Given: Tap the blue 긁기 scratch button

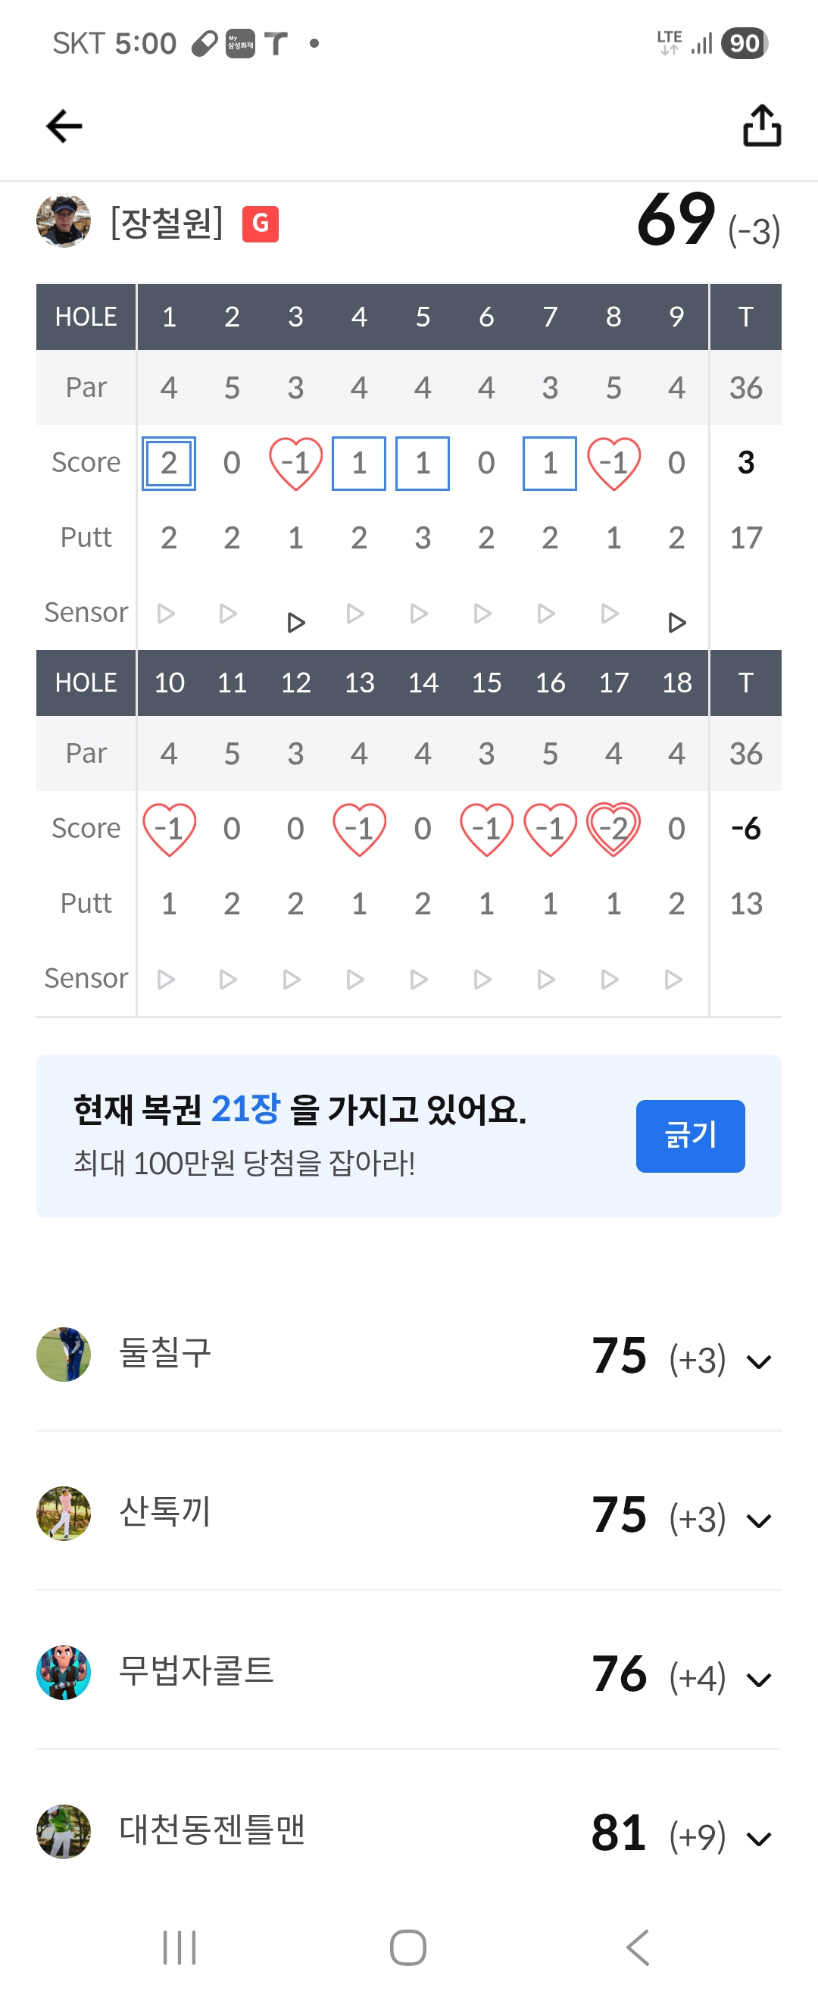Looking at the screenshot, I should click(690, 1136).
